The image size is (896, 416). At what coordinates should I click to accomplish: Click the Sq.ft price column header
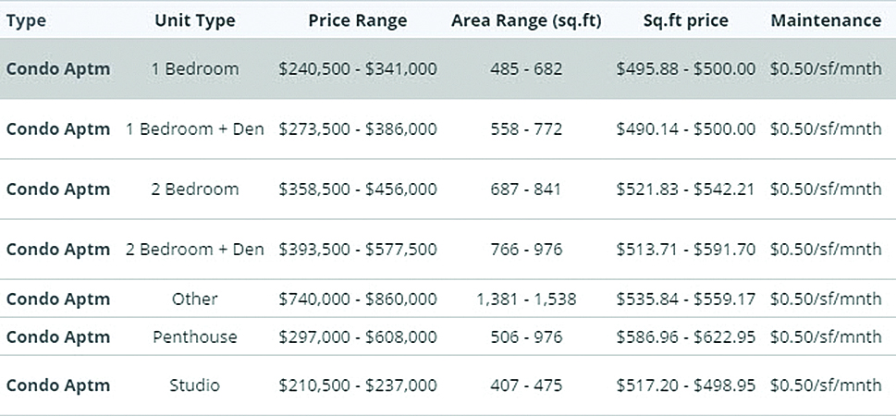685,20
